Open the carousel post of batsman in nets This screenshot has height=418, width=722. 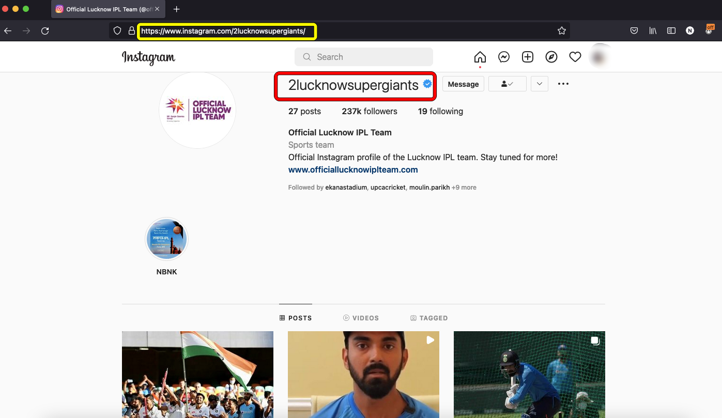[x=529, y=375]
